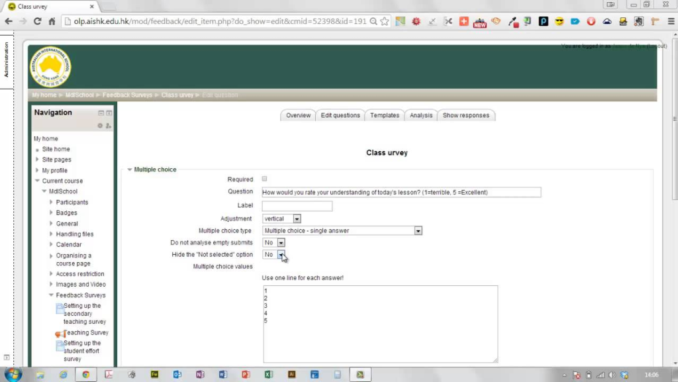Expand the Site pages tree node
The width and height of the screenshot is (678, 382).
point(37,160)
